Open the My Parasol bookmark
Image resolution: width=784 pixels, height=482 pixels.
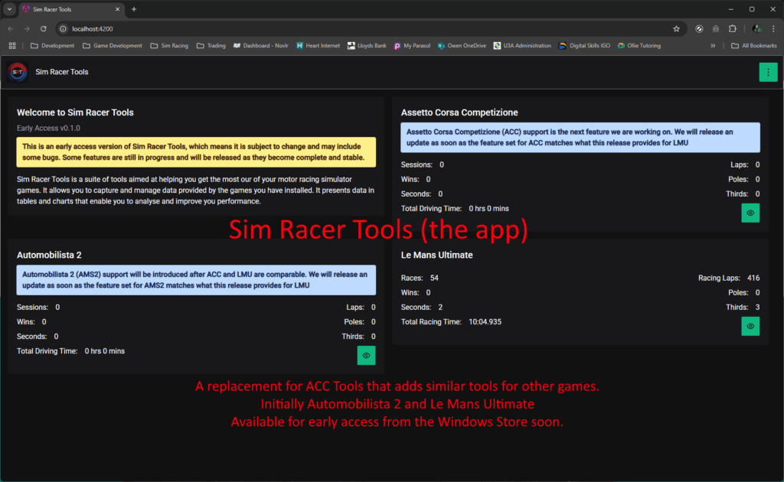click(412, 45)
